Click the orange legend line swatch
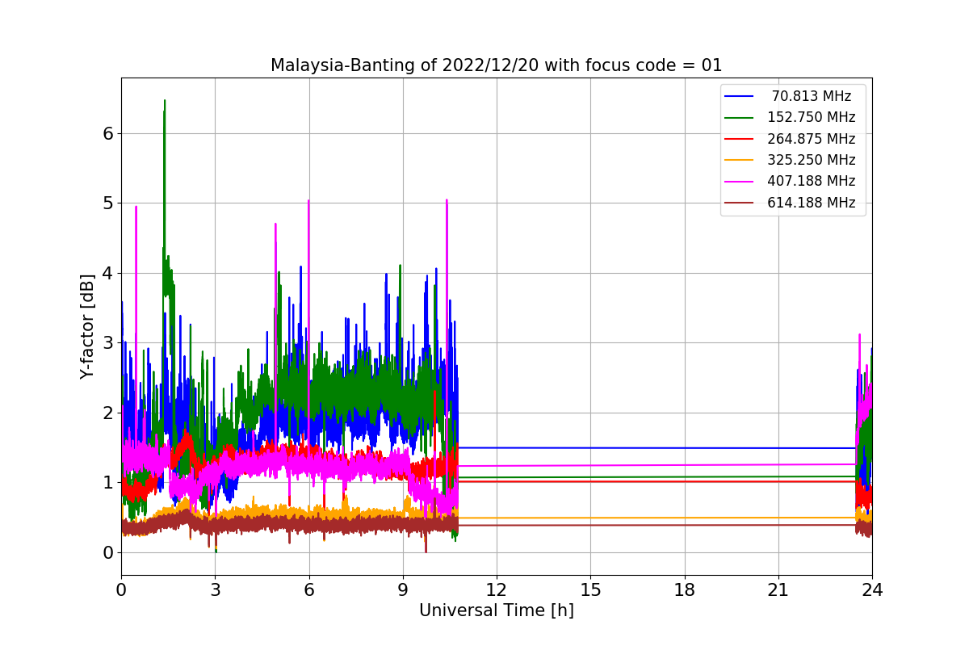Screen dimensions: 969x646 tap(739, 161)
